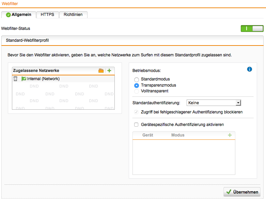The width and height of the screenshot is (266, 200).
Task: Open the network object folder icon
Action: (101, 71)
